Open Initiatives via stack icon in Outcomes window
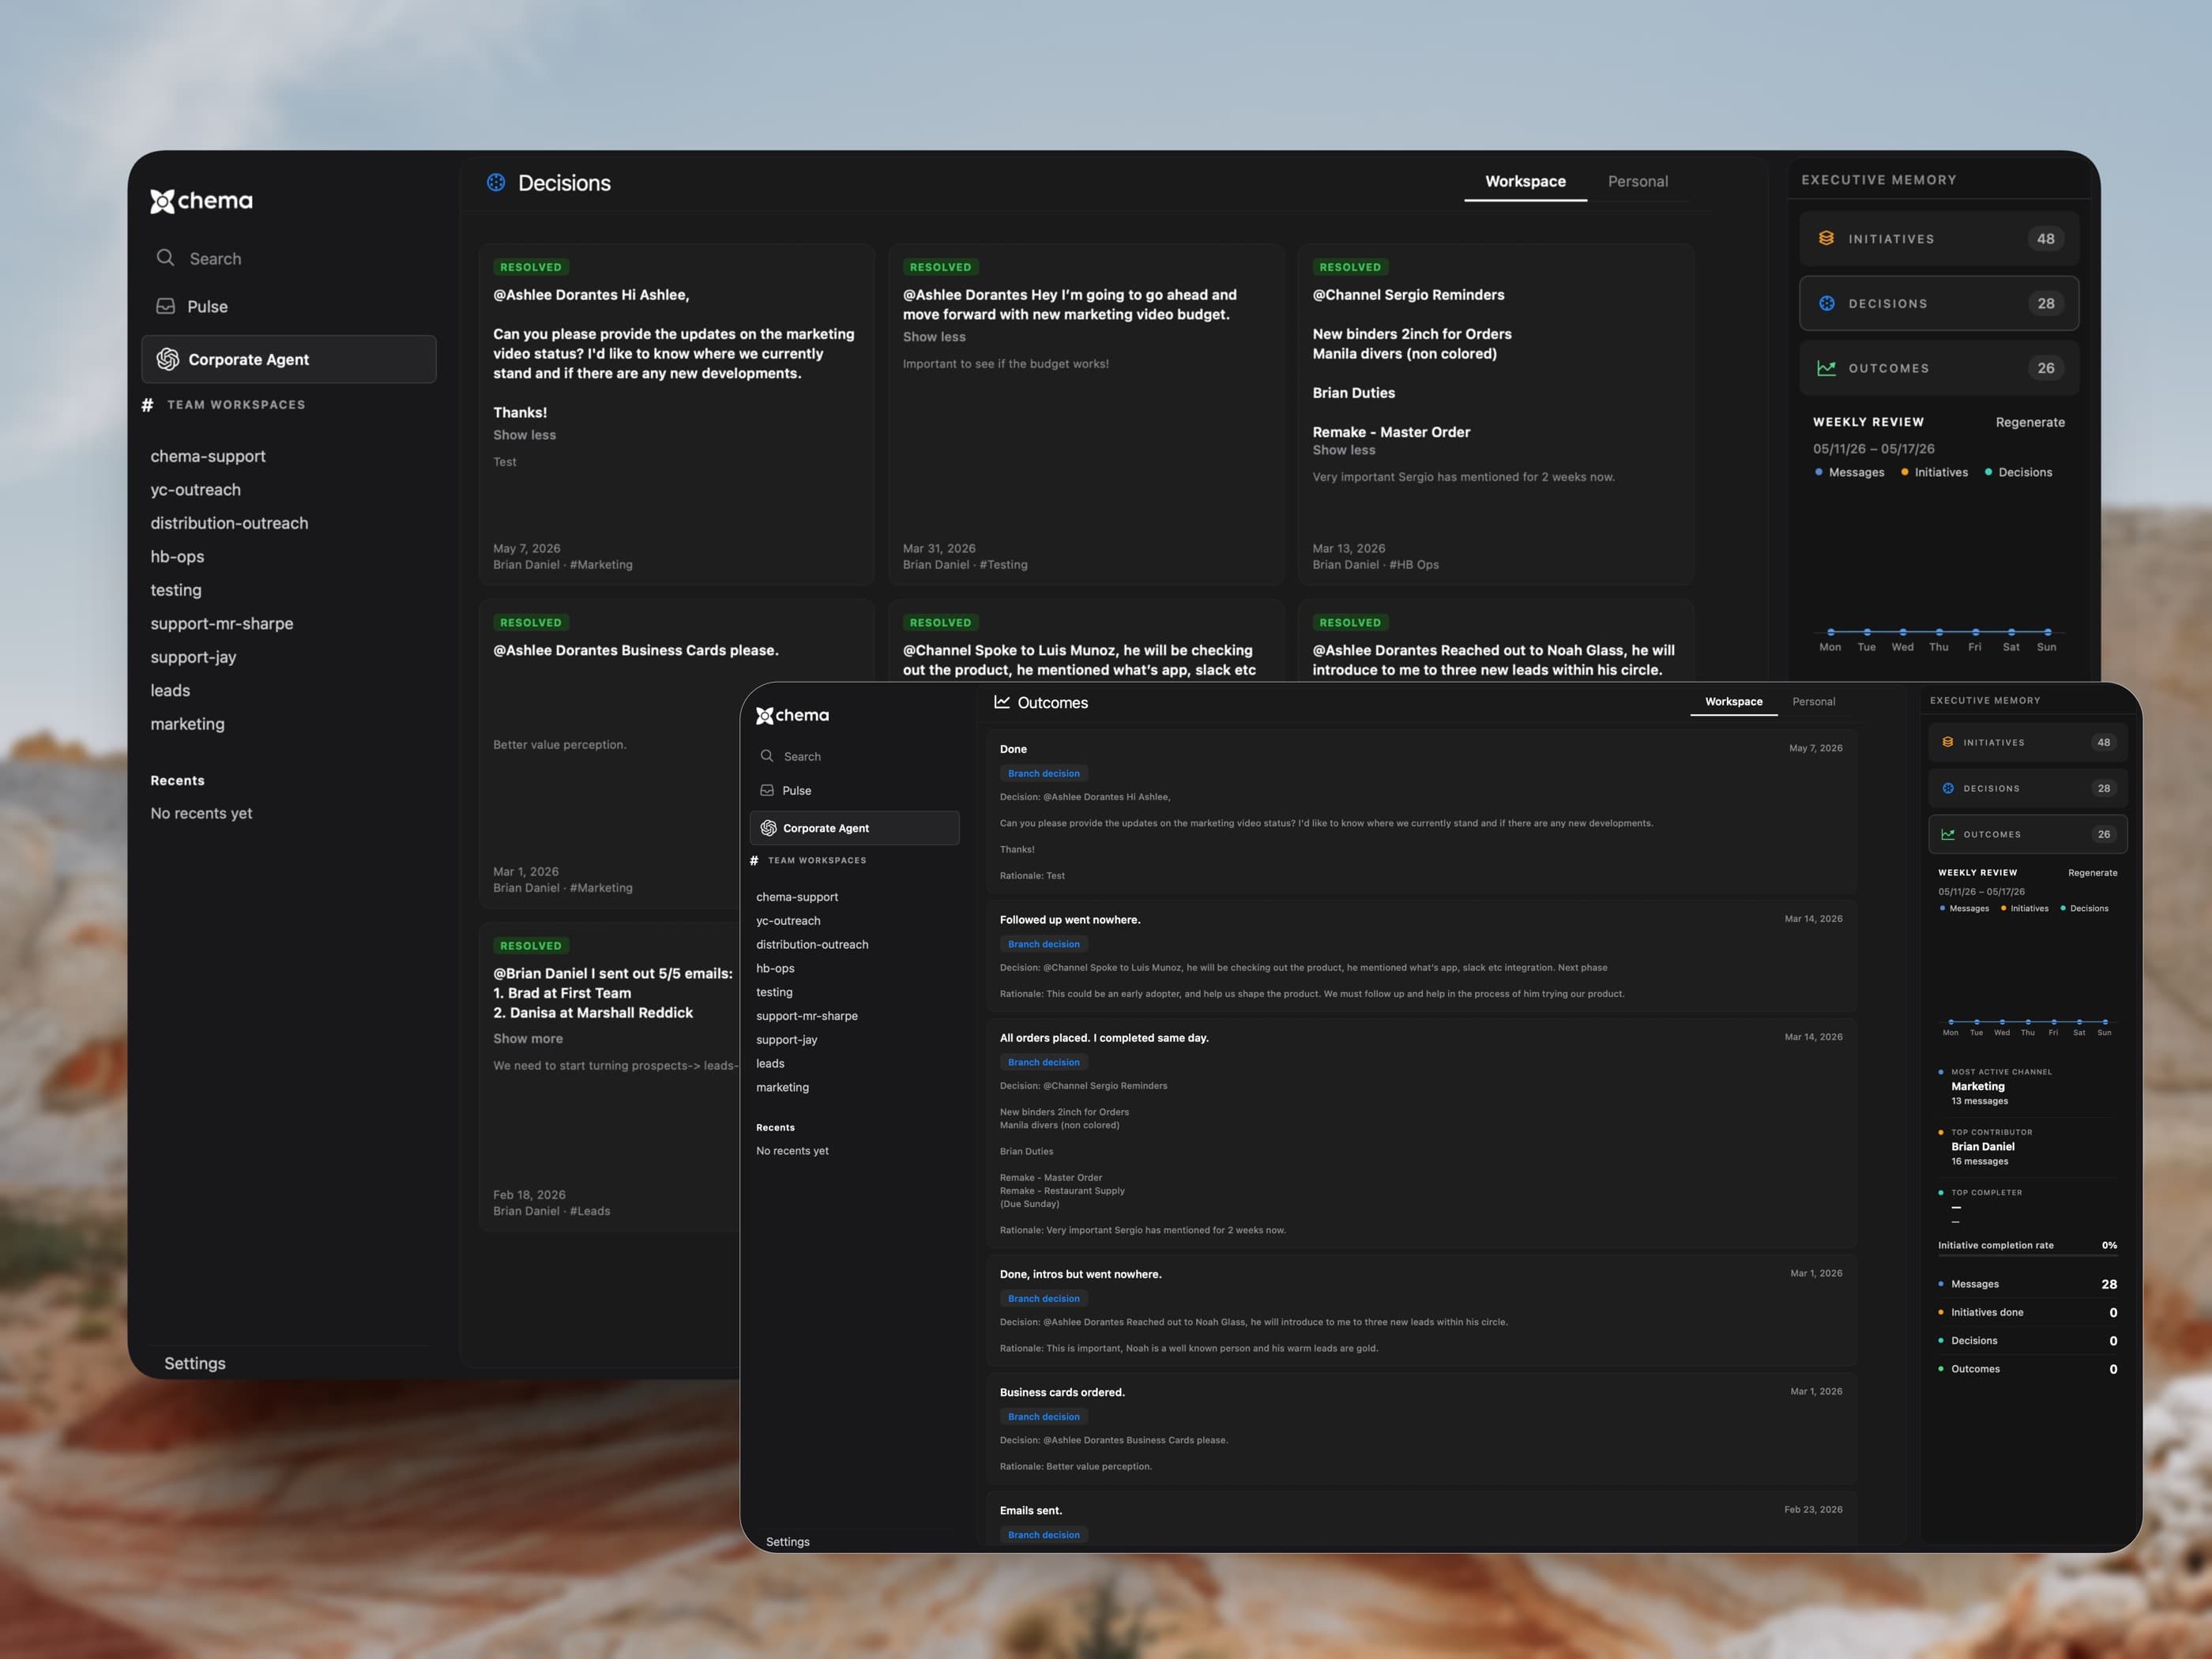The height and width of the screenshot is (1659, 2212). click(1948, 742)
